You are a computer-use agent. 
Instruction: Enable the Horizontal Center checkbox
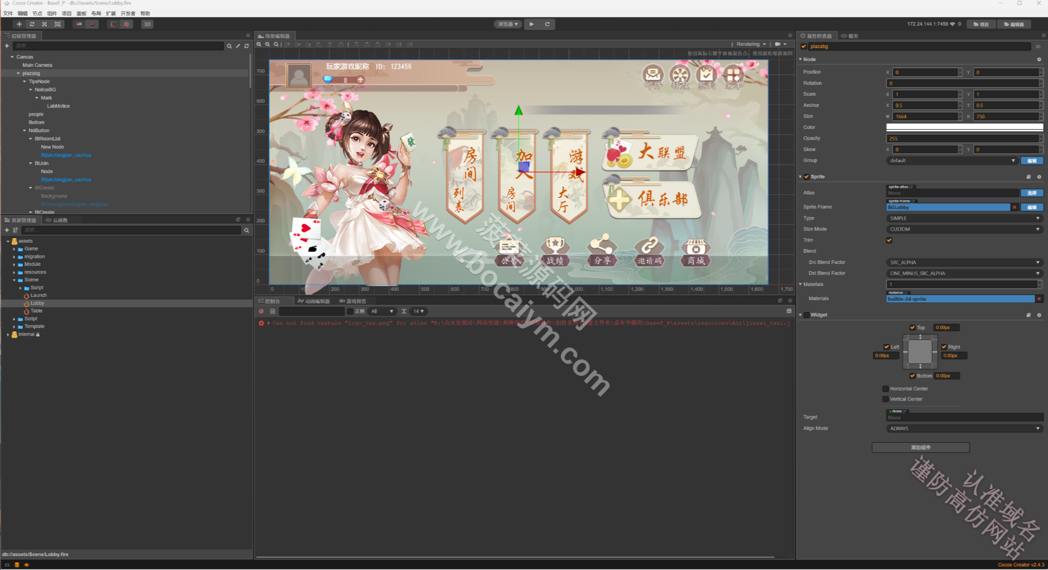coord(885,389)
